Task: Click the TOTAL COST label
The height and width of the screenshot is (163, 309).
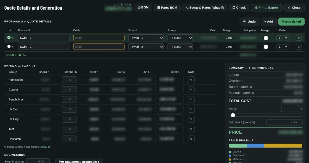Action: pyautogui.click(x=240, y=101)
